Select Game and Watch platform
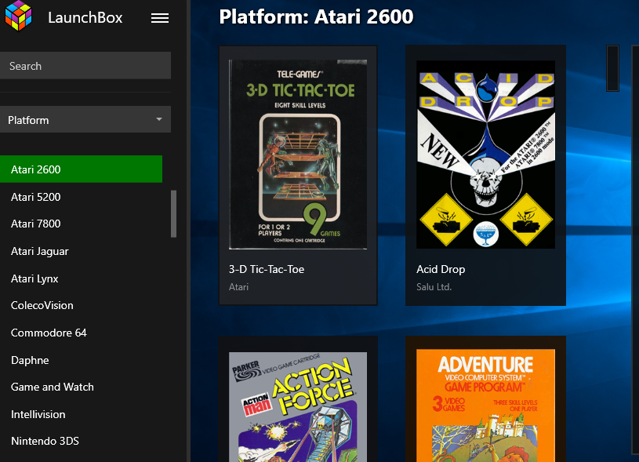 (53, 387)
